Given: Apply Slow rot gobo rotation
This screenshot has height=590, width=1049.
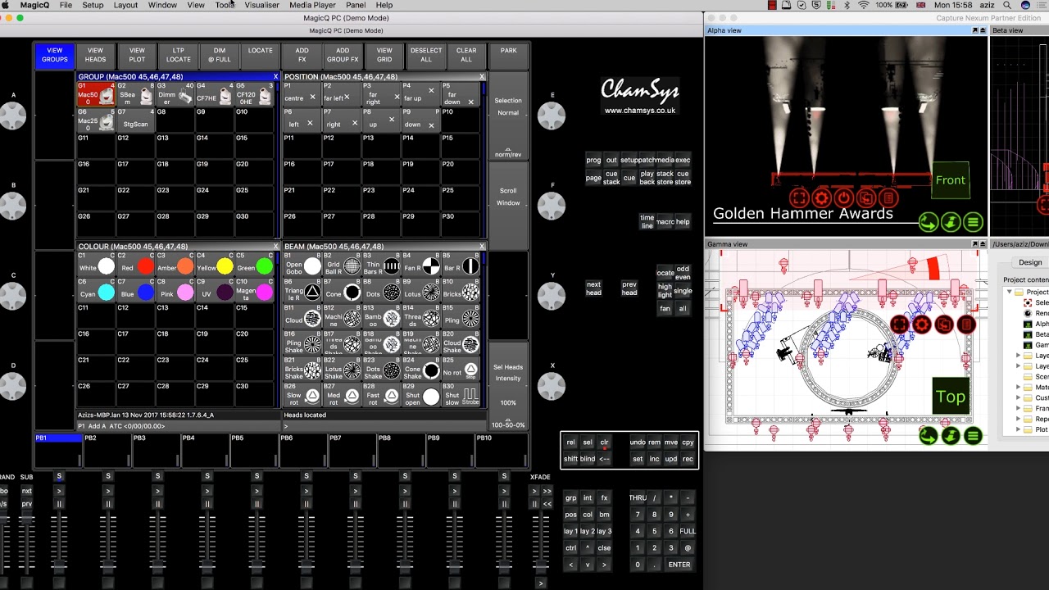Looking at the screenshot, I should pos(302,397).
